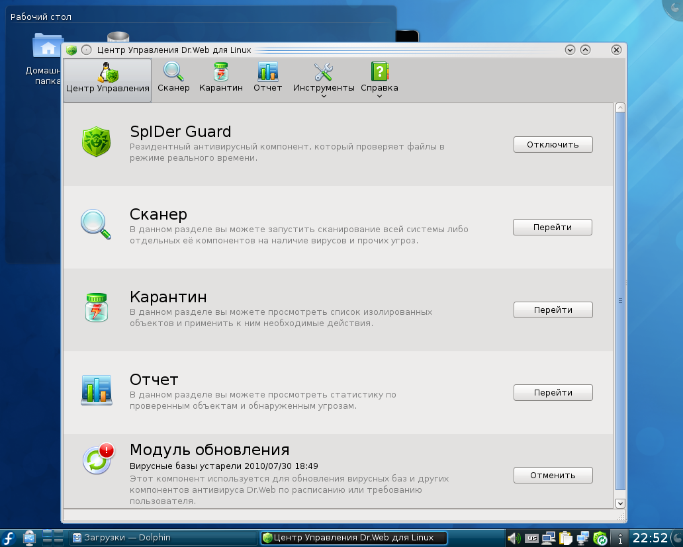Click the SpIDer Guard heading
This screenshot has width=683, height=547.
point(180,132)
